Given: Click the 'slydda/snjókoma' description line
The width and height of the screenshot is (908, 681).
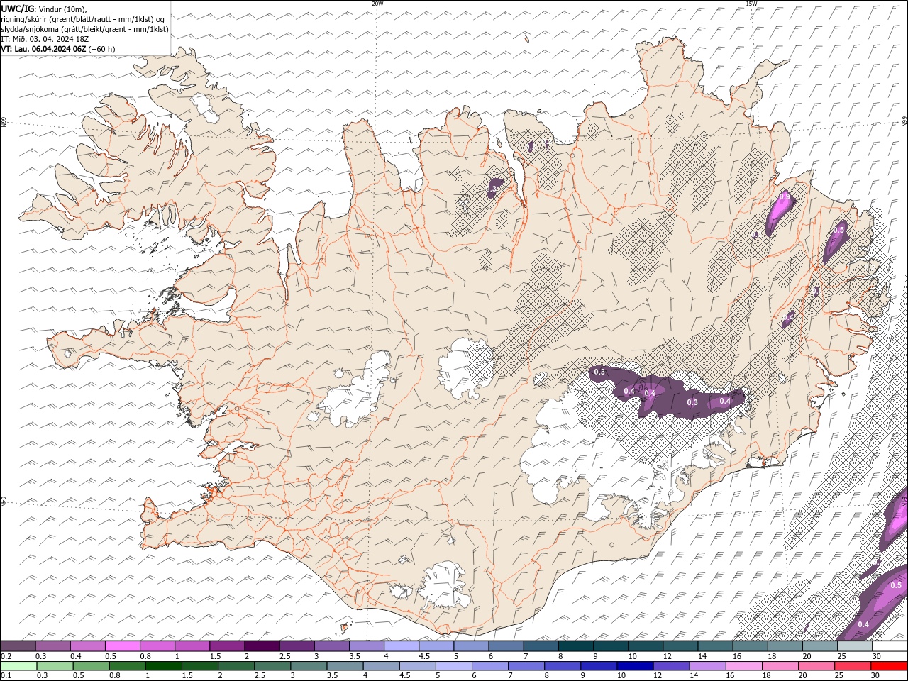Looking at the screenshot, I should pyautogui.click(x=85, y=29).
